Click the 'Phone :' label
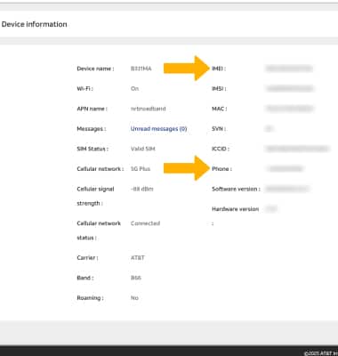Viewport: 338px width, 356px height. pos(221,169)
